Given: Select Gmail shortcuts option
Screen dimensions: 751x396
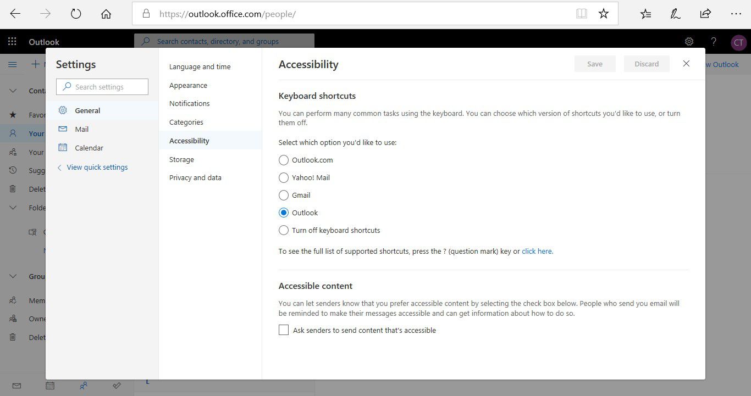Looking at the screenshot, I should pos(284,196).
